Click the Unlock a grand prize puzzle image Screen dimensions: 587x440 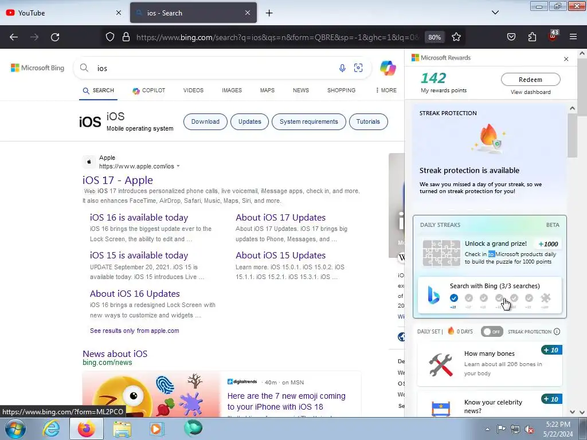(x=441, y=253)
